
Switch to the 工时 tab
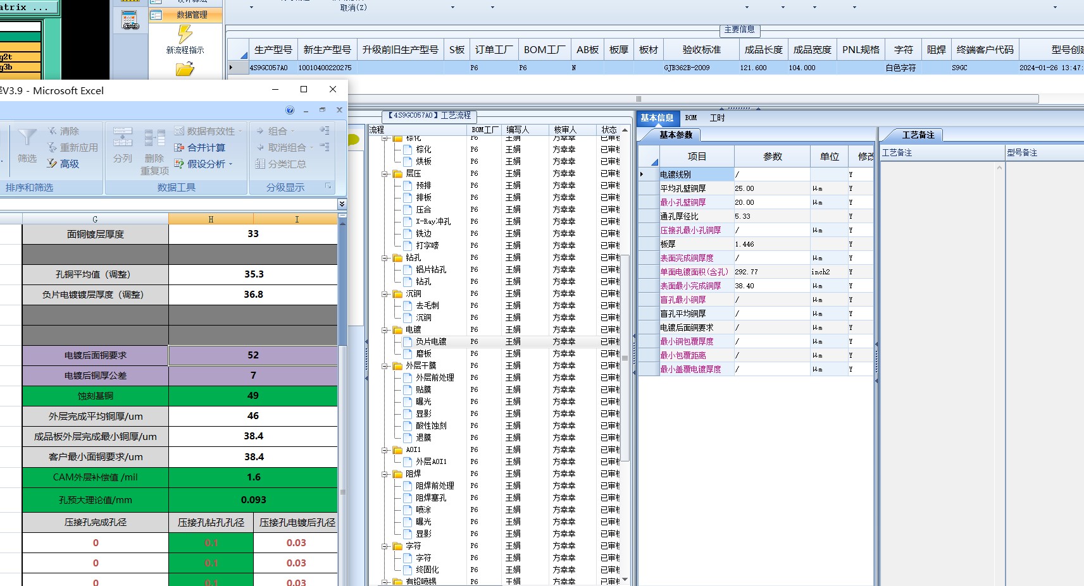click(717, 118)
